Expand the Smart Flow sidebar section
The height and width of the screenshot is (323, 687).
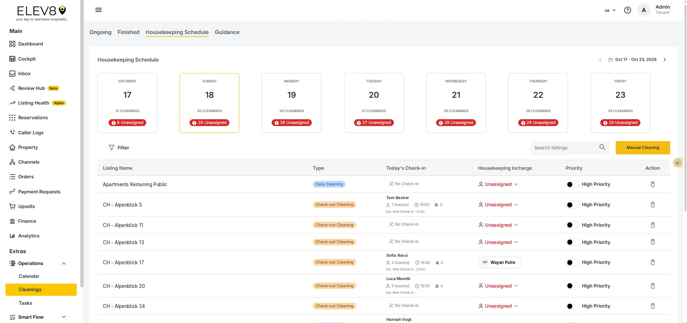point(64,317)
